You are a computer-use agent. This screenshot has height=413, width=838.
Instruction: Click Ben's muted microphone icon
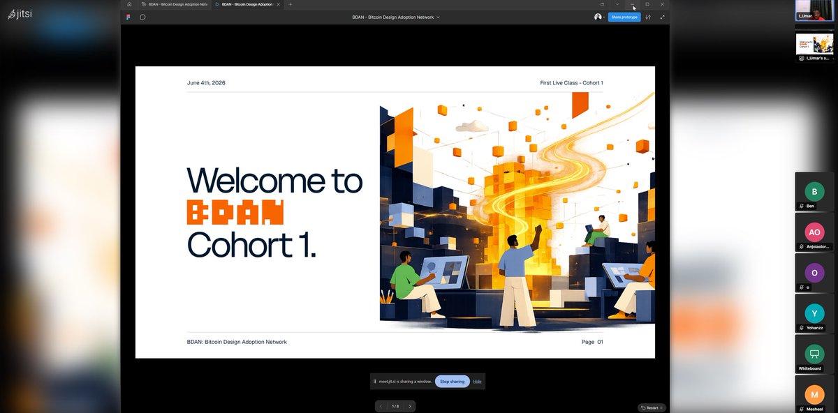point(801,206)
